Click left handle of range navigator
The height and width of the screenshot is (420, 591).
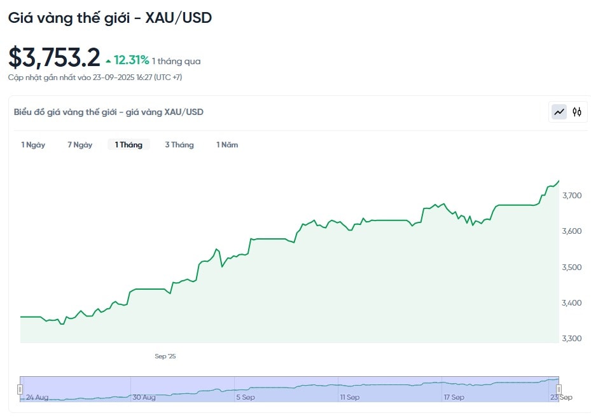20,389
